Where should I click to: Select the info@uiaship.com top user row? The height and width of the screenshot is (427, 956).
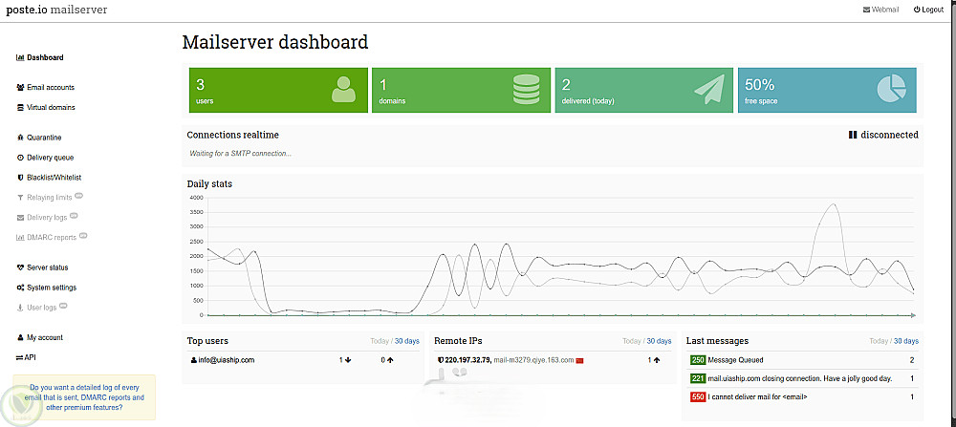click(x=304, y=360)
